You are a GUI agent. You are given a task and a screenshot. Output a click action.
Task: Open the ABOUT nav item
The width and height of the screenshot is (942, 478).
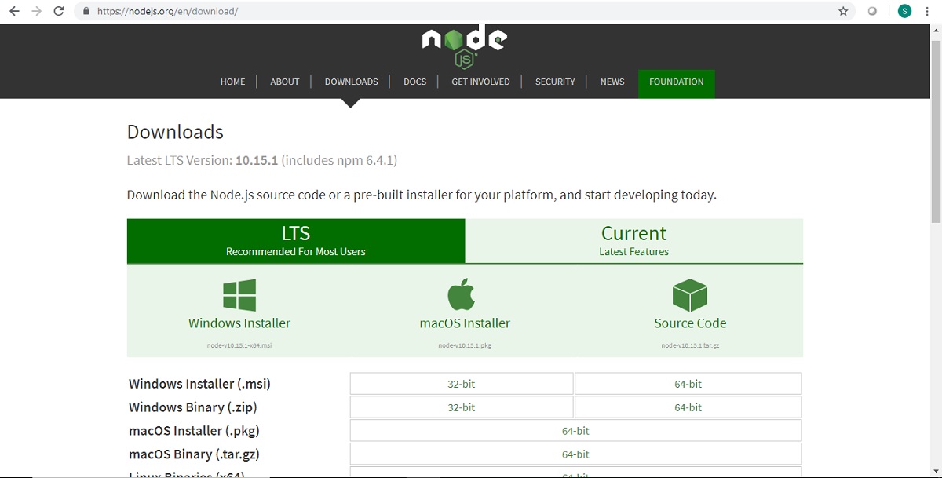pos(285,82)
